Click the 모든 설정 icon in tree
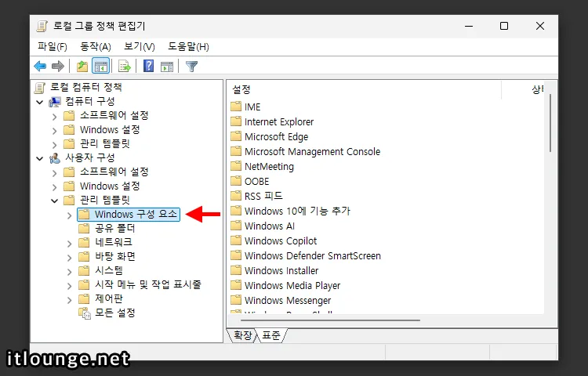Image resolution: width=588 pixels, height=376 pixels. point(85,313)
